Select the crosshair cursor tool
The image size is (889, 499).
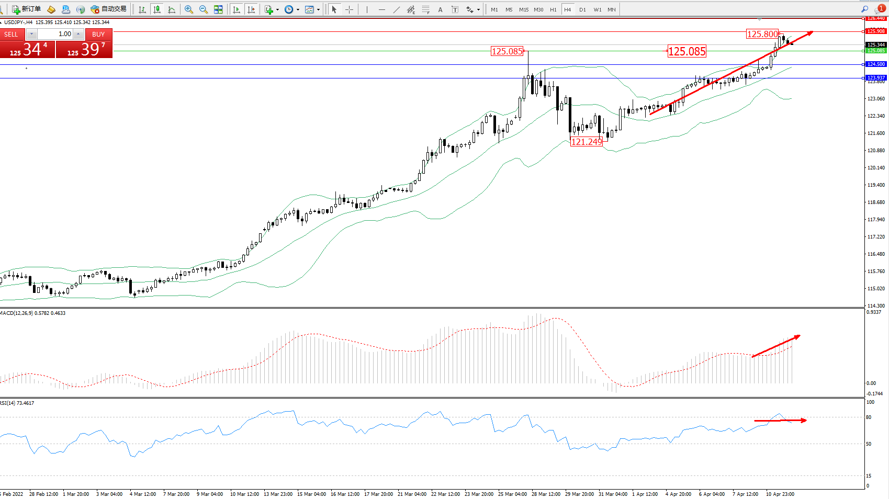pyautogui.click(x=349, y=9)
